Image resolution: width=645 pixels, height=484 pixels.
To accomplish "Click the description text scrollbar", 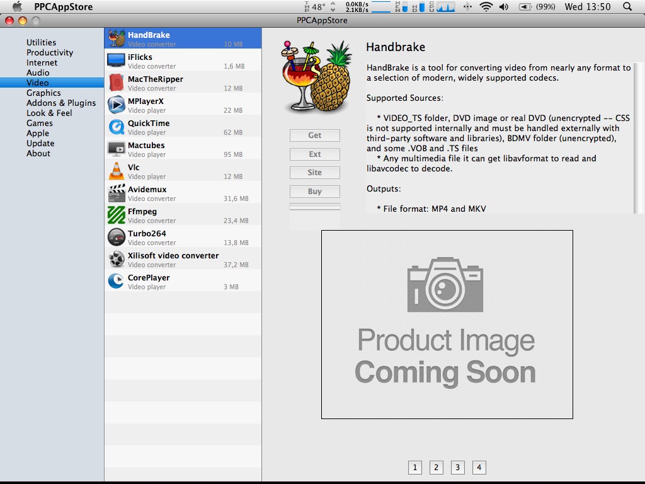I will pos(638,138).
